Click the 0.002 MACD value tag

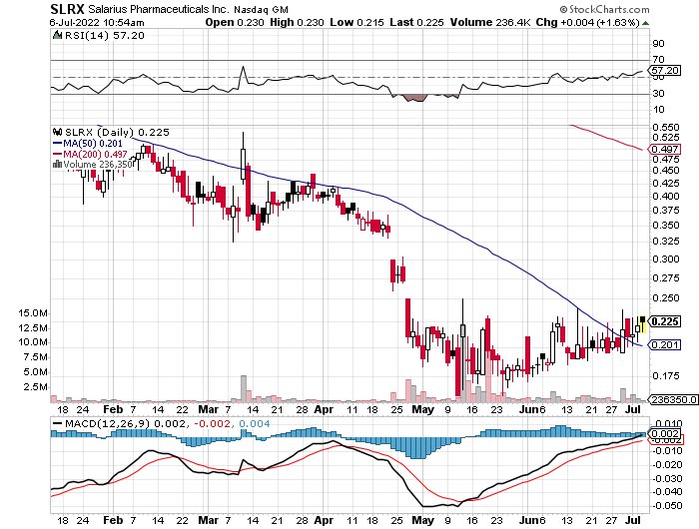[x=665, y=433]
